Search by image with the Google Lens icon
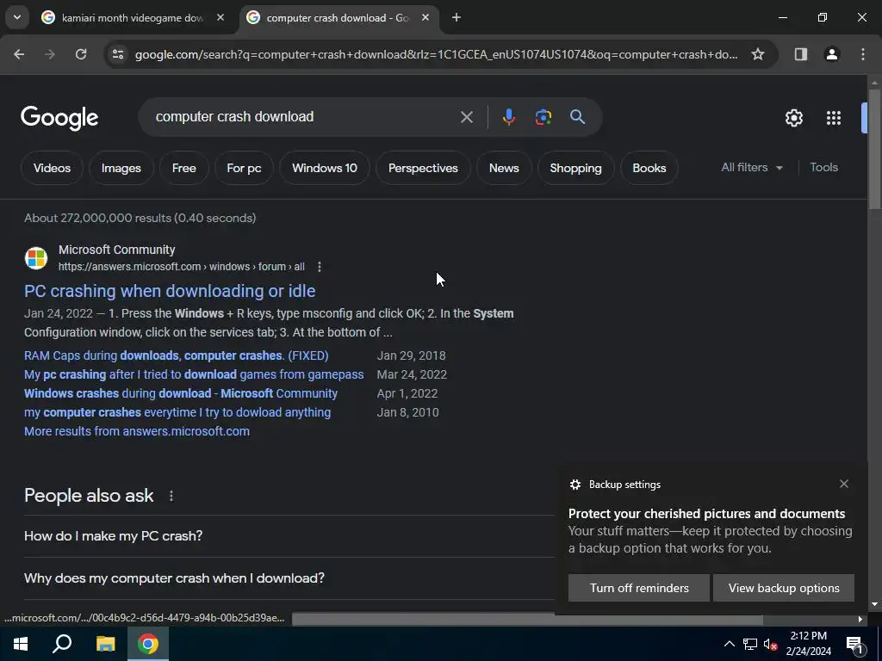The width and height of the screenshot is (882, 661). tap(543, 117)
